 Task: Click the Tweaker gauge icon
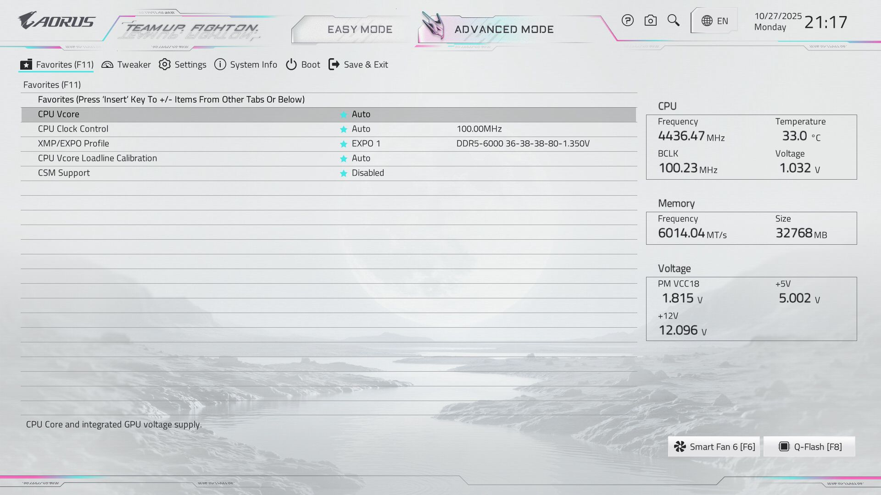(x=107, y=65)
